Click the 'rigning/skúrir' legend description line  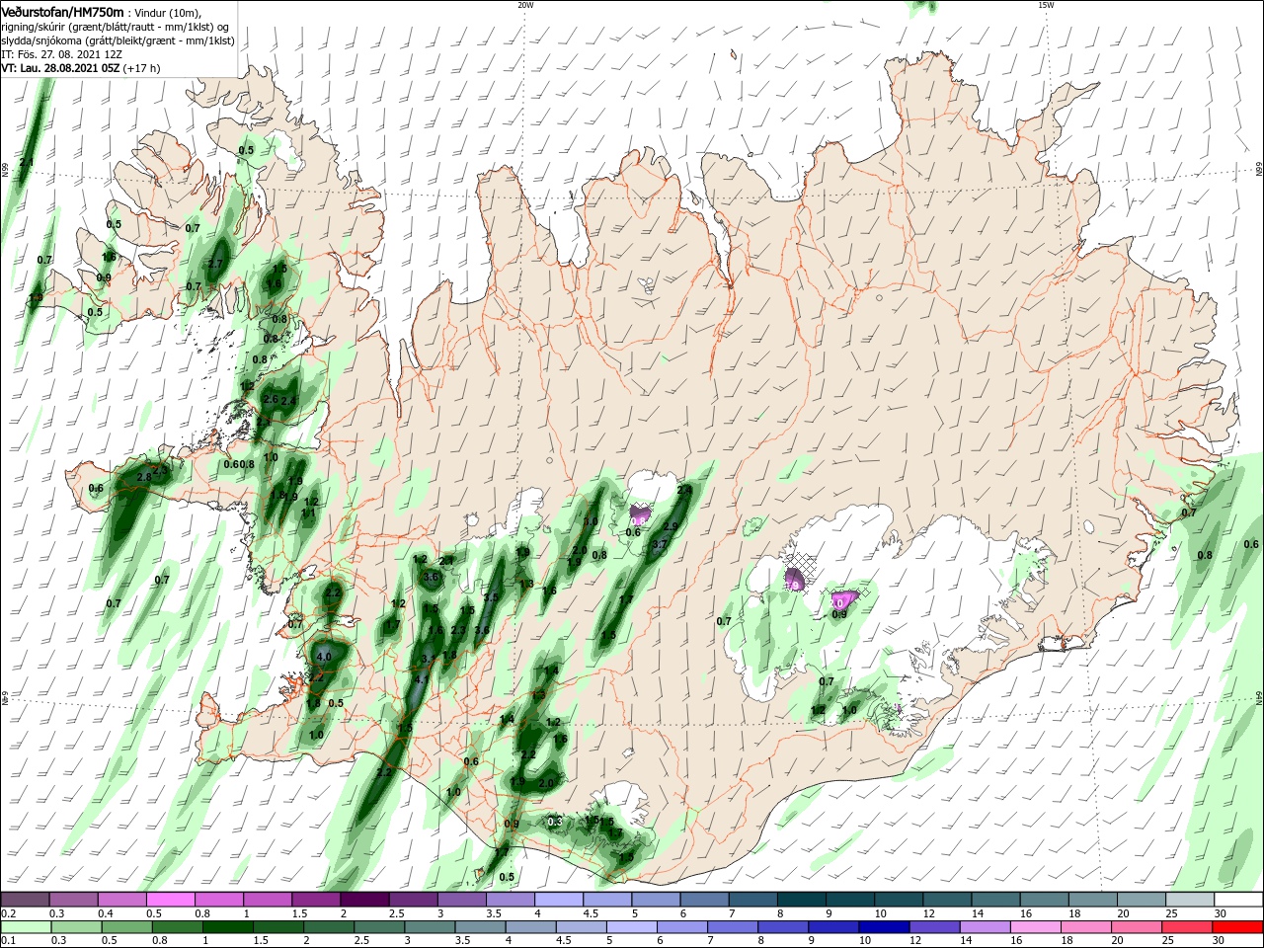[x=117, y=27]
